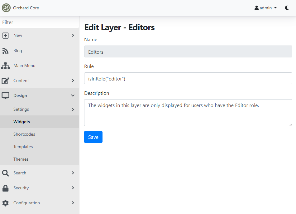Image resolution: width=296 pixels, height=214 pixels.
Task: Select Widgets in Design submenu
Action: click(x=40, y=122)
